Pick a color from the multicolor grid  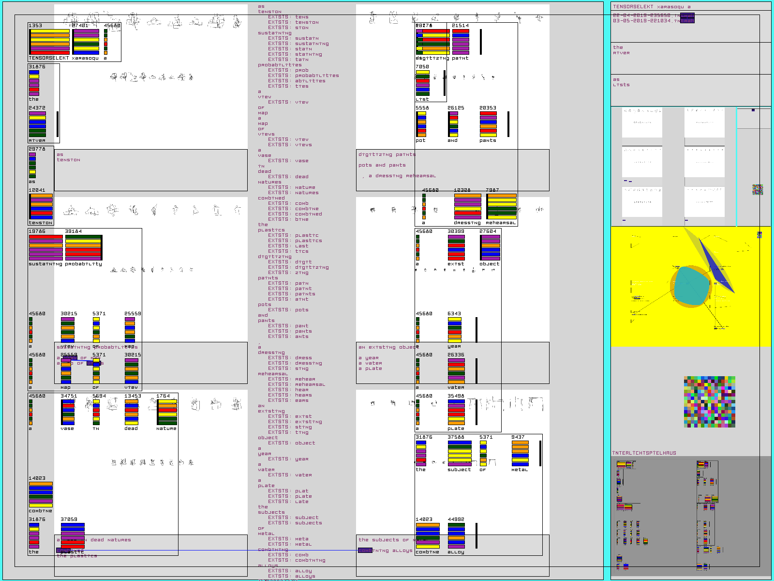click(710, 402)
